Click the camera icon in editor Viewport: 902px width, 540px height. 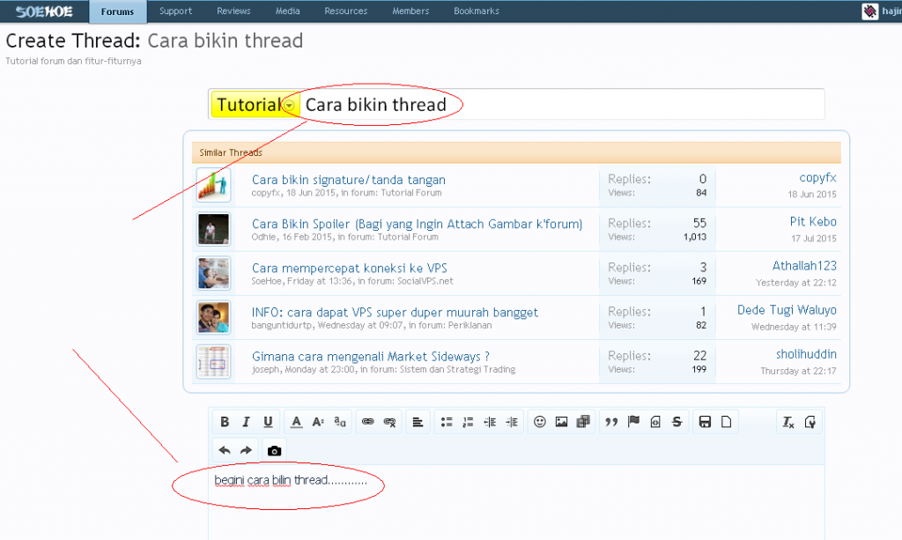pos(274,450)
